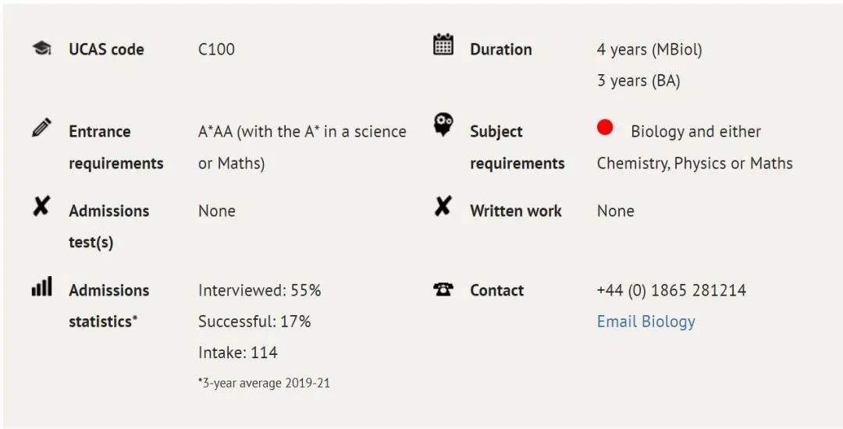Open the Email Biology link

646,321
